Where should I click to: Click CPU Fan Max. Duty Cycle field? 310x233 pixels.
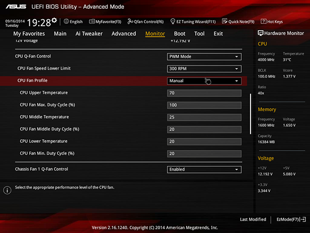pyautogui.click(x=204, y=105)
